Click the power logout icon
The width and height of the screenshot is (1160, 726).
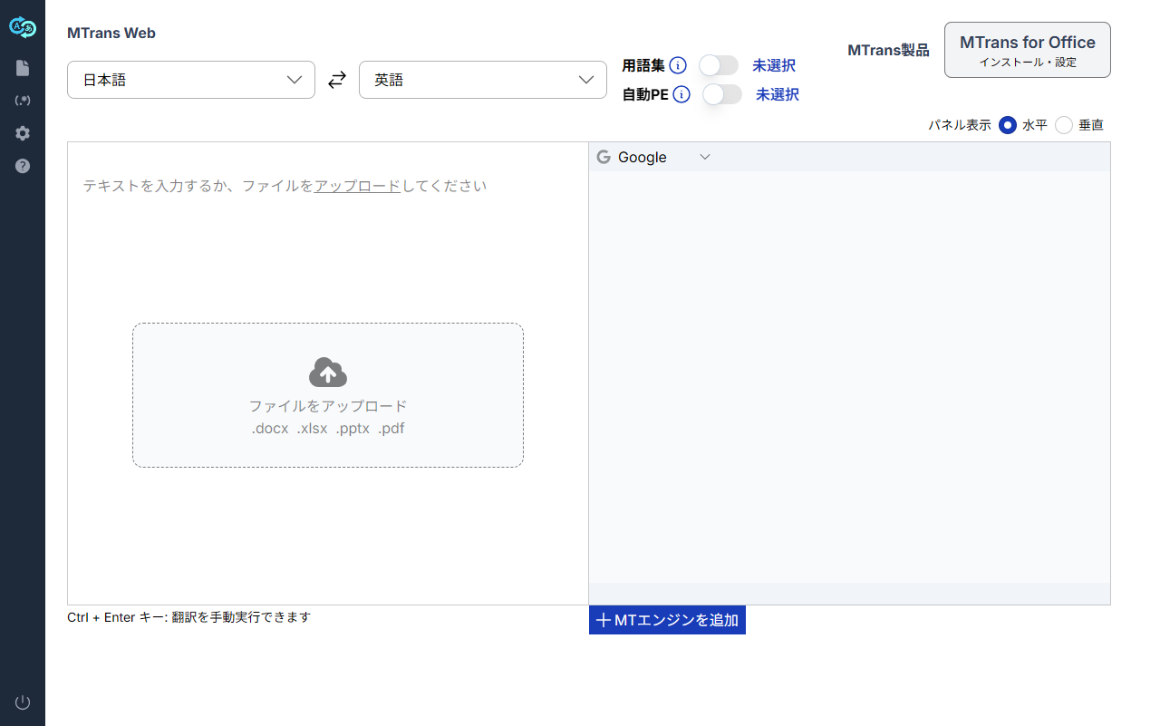23,702
